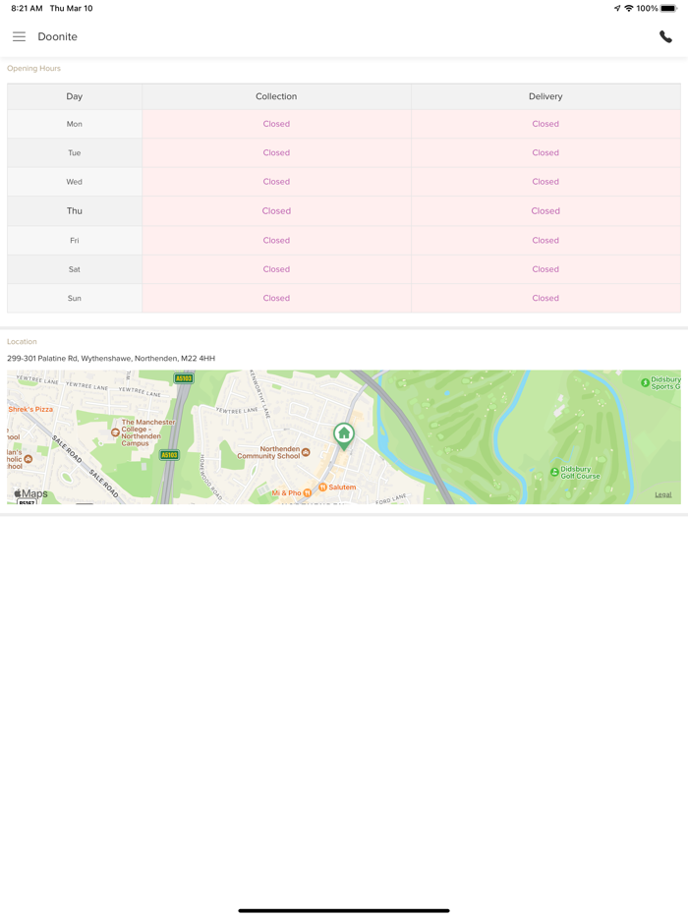Image resolution: width=688 pixels, height=918 pixels.
Task: Tap the Opening Hours heading
Action: coord(34,69)
